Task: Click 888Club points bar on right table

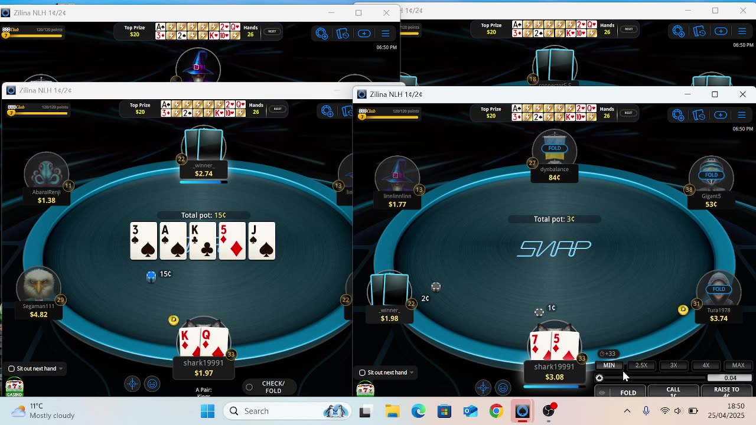Action: click(x=390, y=114)
